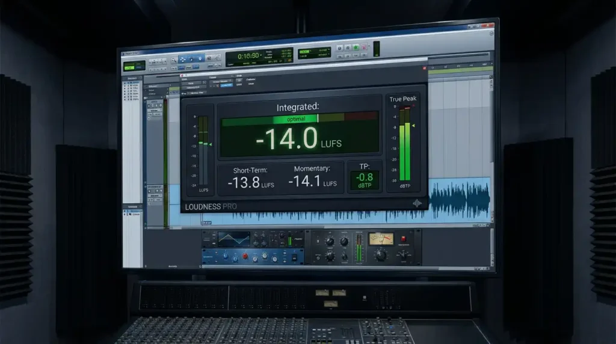616x344 pixels.
Task: Click the first highlighted blue edit tool
Action: click(183, 60)
